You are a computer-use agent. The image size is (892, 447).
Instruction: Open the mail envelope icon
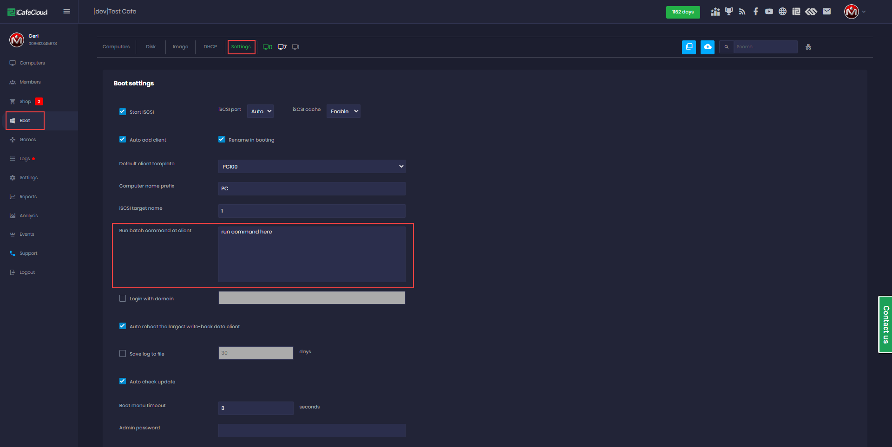pyautogui.click(x=826, y=12)
